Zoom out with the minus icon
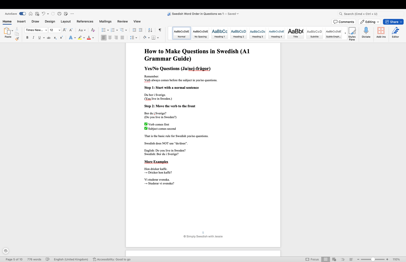This screenshot has width=406, height=262. [358, 259]
